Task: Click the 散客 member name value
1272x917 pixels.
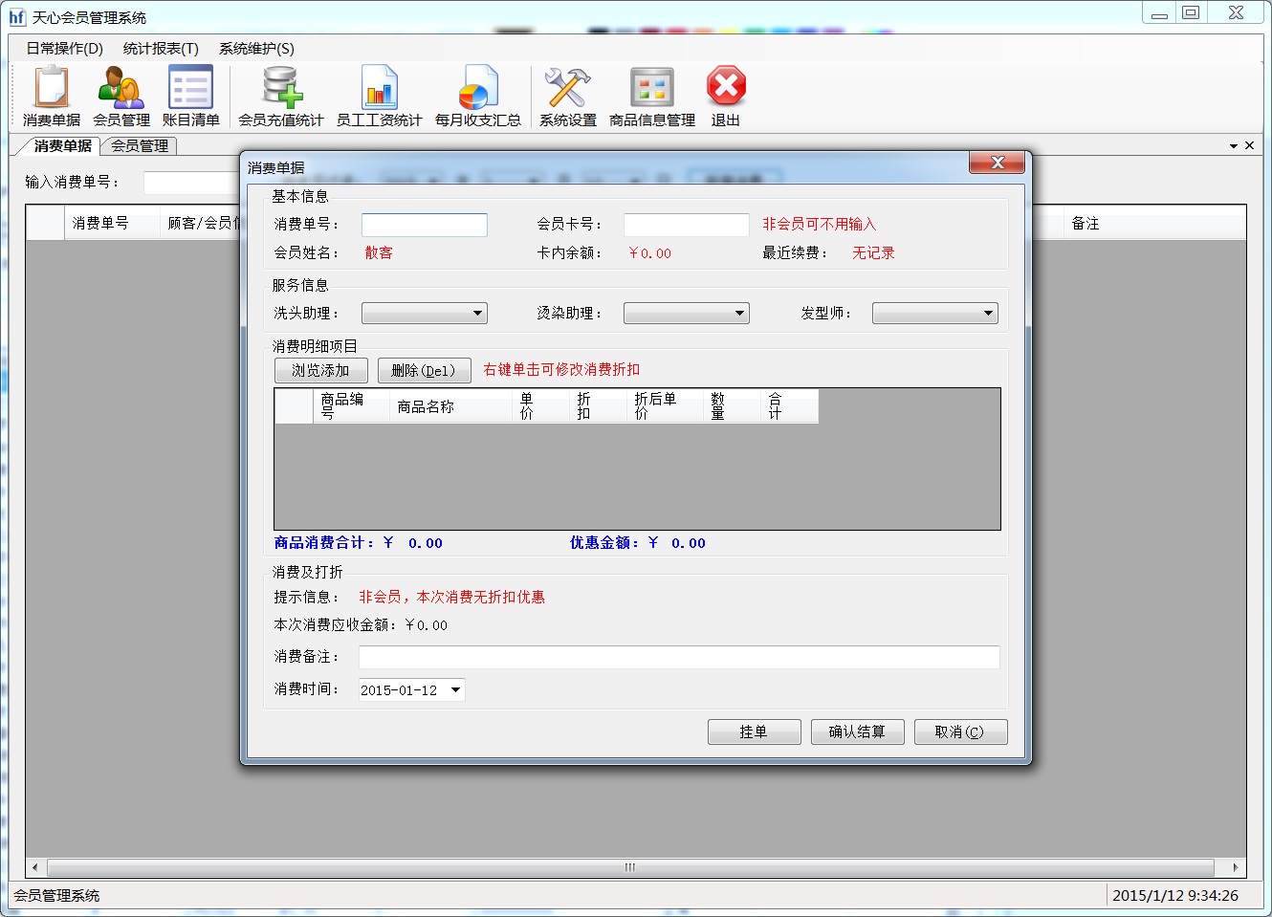Action: (379, 252)
